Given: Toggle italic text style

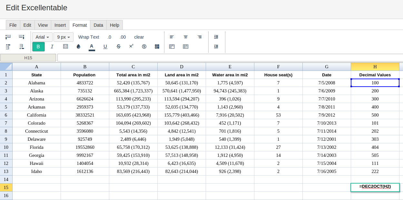Looking at the screenshot, I should (52, 47).
